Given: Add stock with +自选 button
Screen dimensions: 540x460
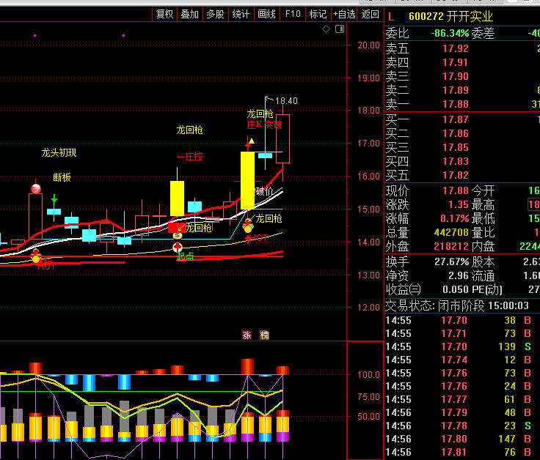Looking at the screenshot, I should pos(344,14).
